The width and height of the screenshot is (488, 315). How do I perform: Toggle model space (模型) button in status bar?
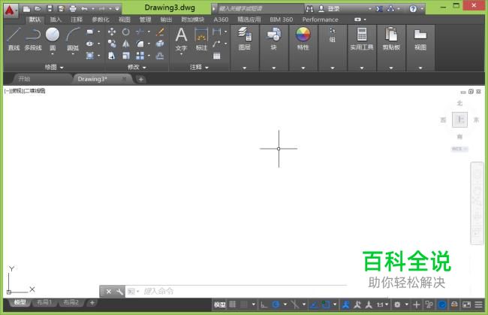(219, 304)
